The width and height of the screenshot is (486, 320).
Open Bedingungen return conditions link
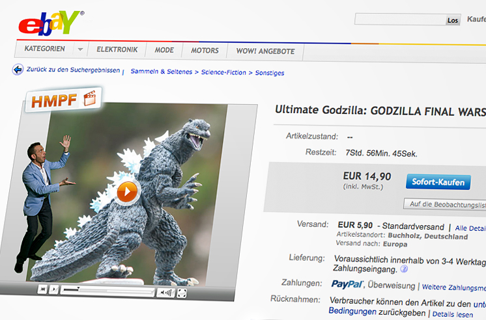coord(352,311)
